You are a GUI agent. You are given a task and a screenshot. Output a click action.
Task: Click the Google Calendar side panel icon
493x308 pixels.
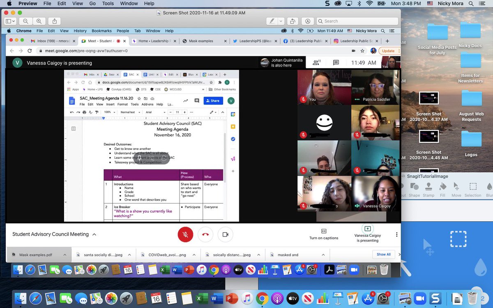(233, 114)
